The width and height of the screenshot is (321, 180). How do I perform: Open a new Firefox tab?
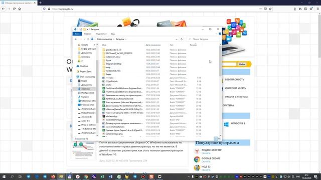coord(40,2)
